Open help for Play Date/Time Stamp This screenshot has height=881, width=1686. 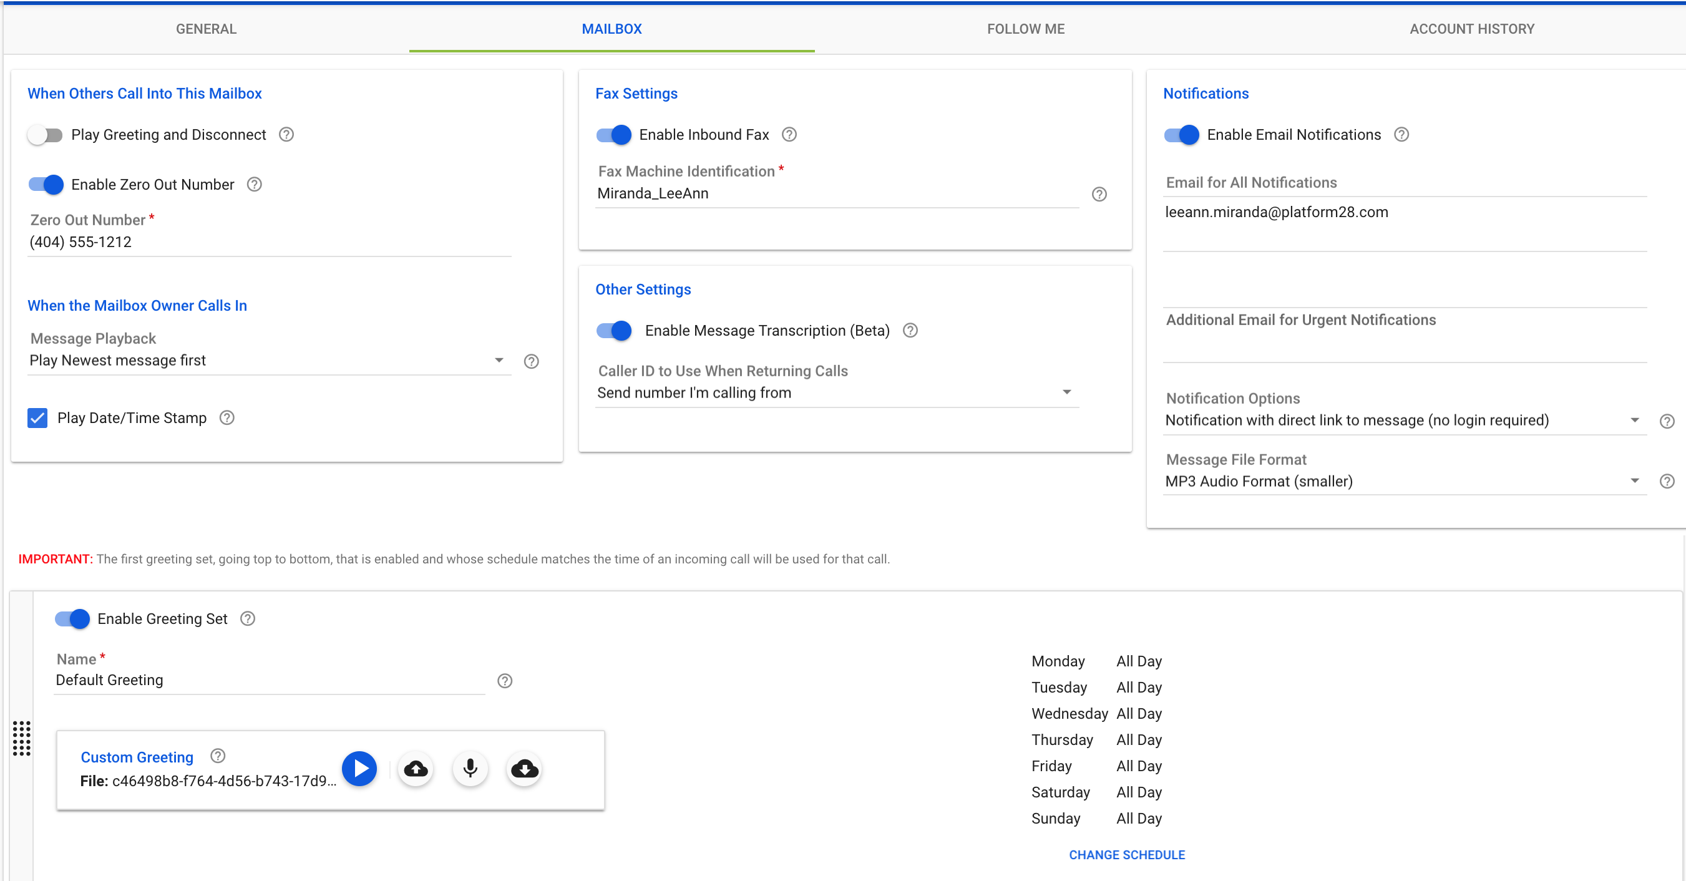click(x=227, y=417)
